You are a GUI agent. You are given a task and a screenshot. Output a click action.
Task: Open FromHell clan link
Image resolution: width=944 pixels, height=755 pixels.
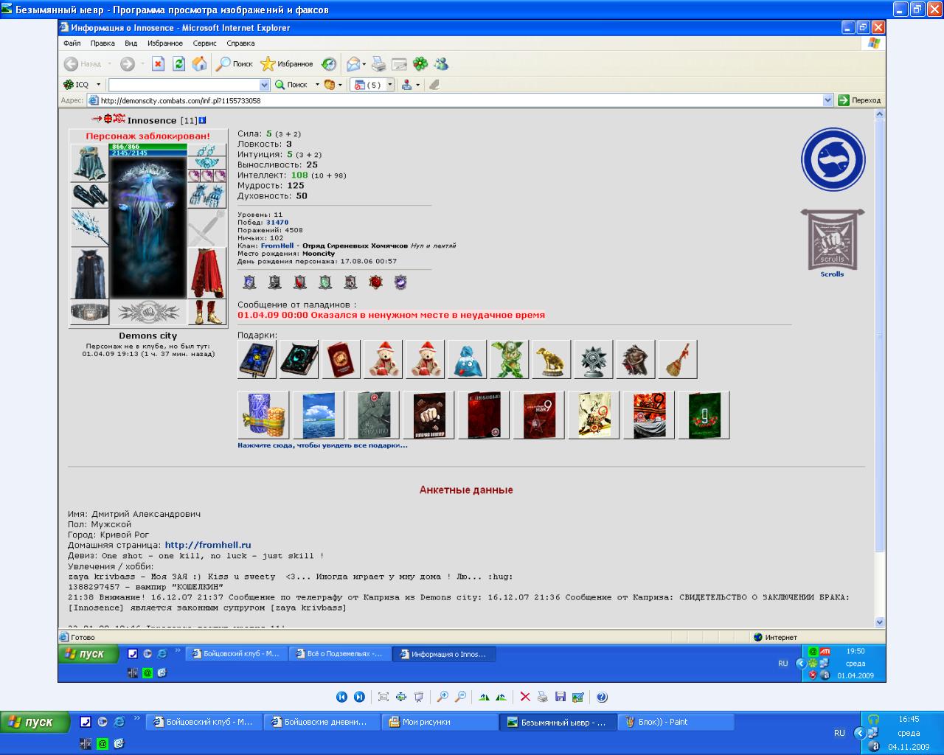[277, 246]
